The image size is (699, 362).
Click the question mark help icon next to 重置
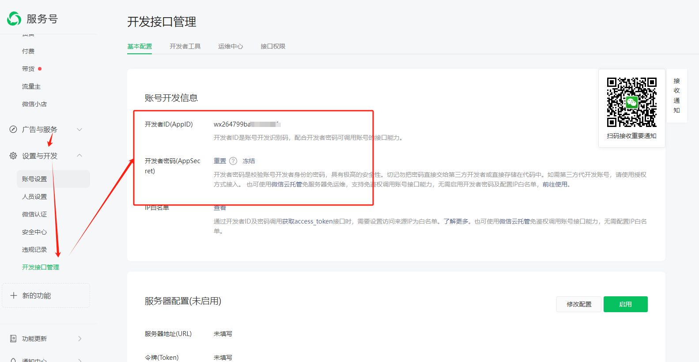[233, 161]
